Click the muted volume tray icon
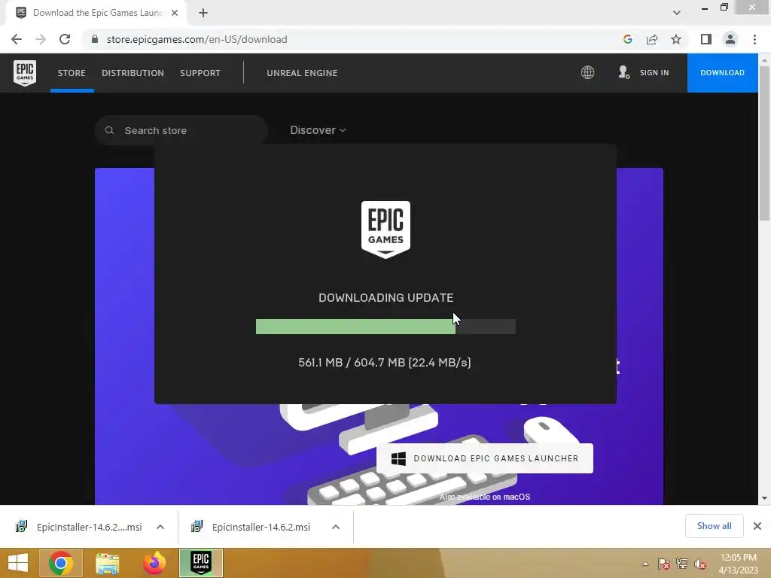771x578 pixels. (x=700, y=564)
